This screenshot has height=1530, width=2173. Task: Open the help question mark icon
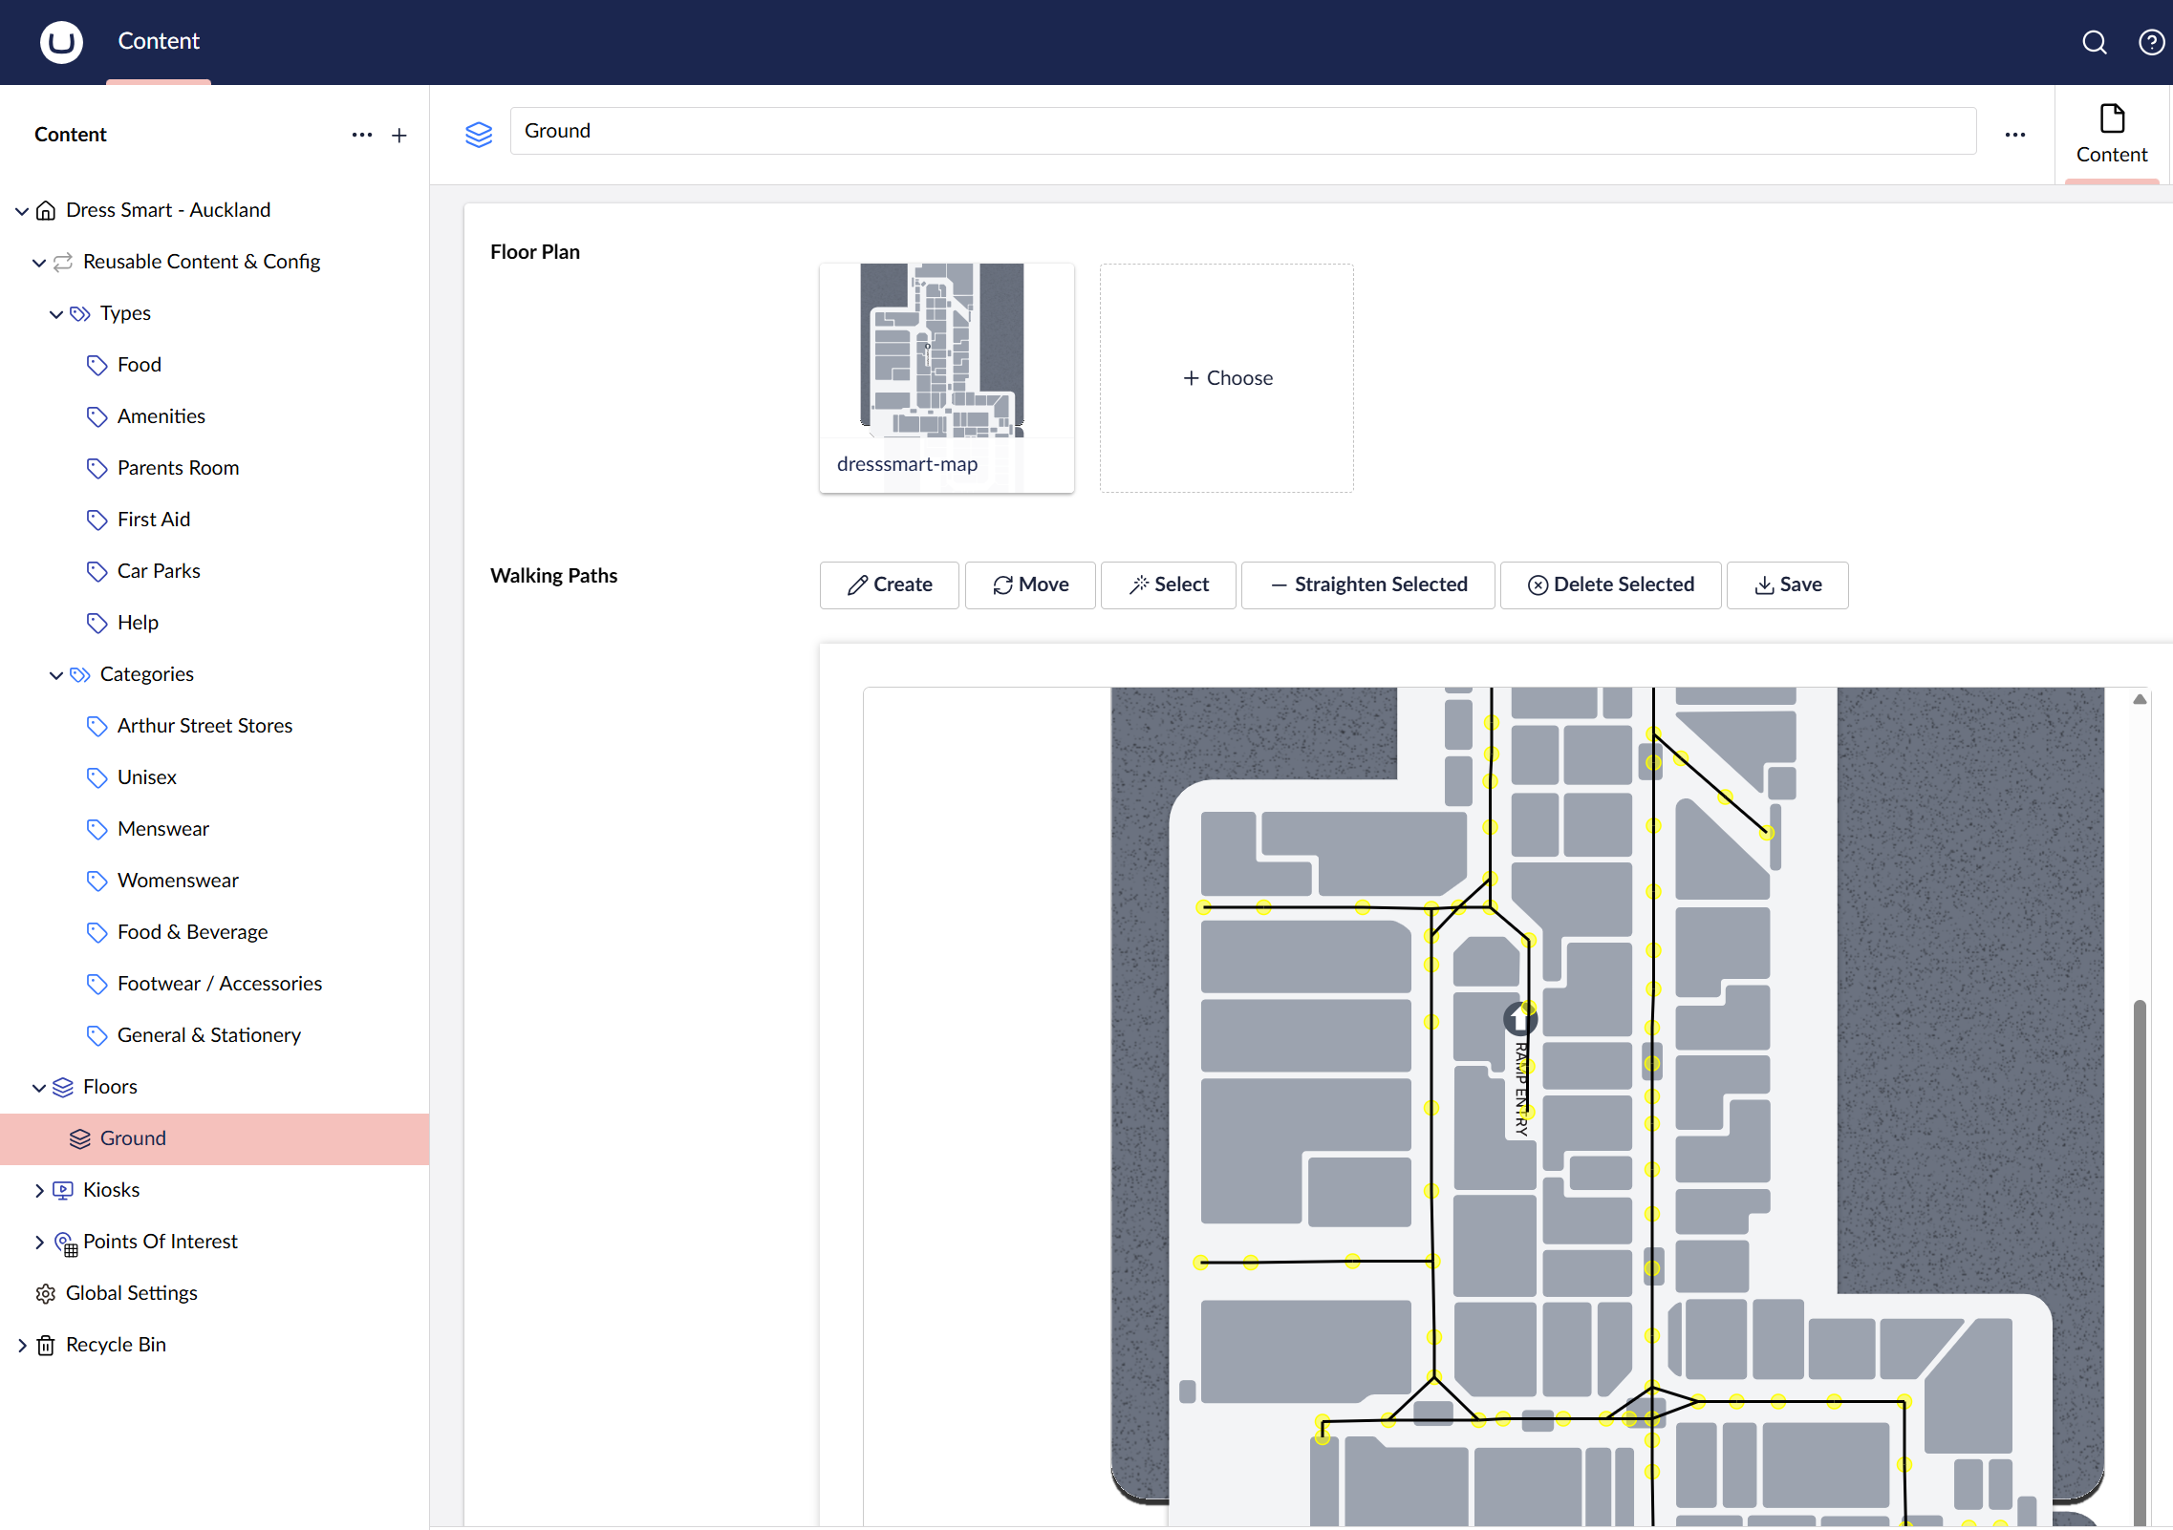2150,42
